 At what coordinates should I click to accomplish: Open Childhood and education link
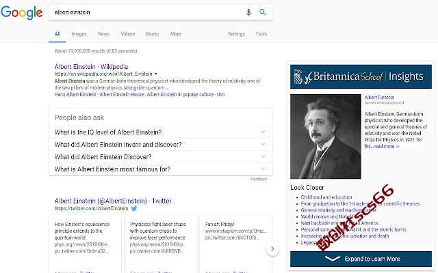click(326, 197)
